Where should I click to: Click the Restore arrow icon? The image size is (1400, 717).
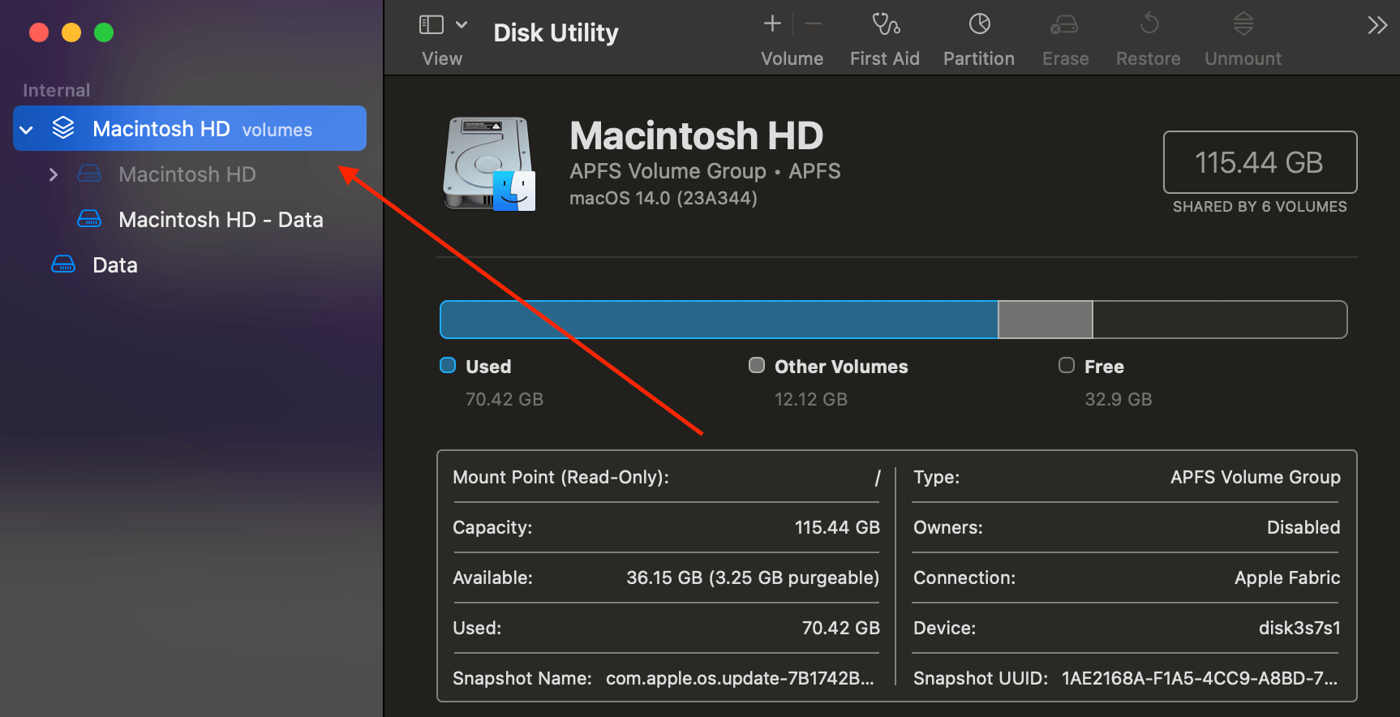[1149, 24]
